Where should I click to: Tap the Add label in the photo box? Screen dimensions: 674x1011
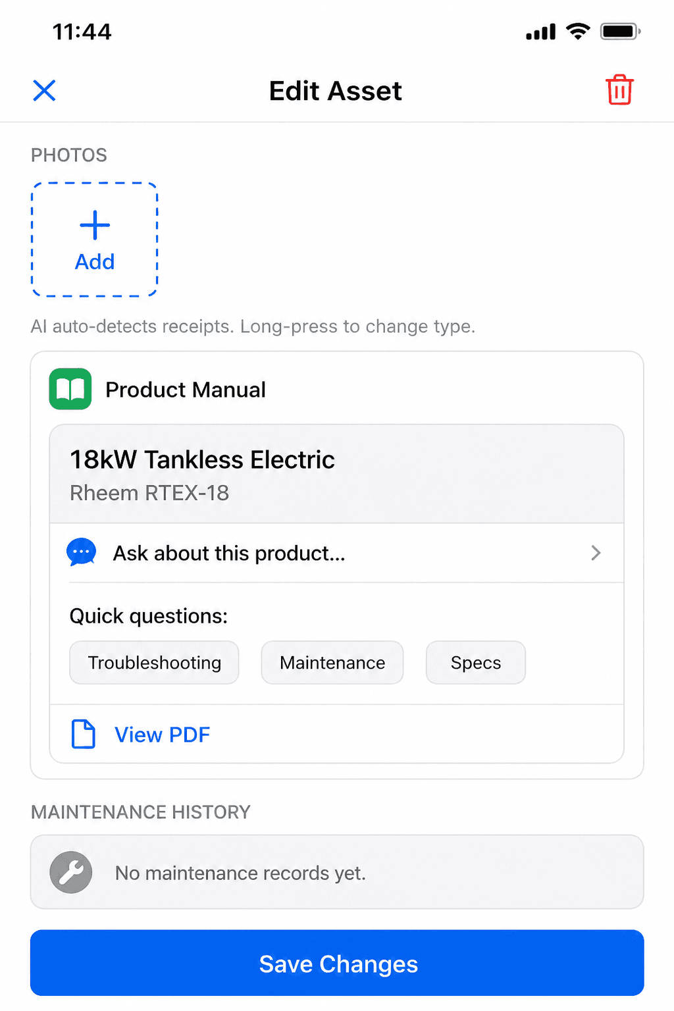click(95, 262)
